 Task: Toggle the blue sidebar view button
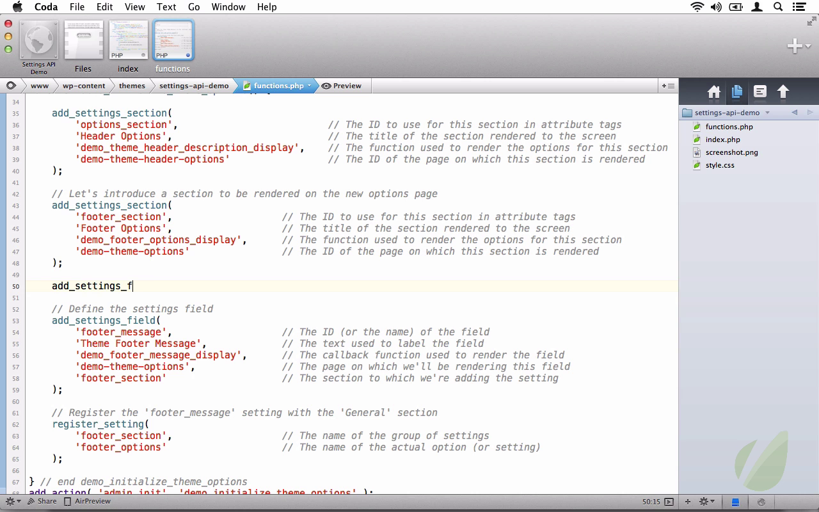(736, 502)
